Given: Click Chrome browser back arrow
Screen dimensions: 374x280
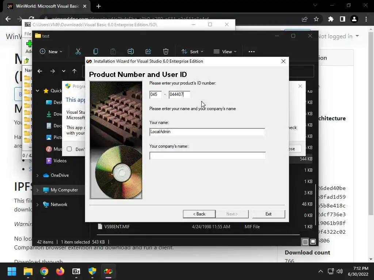Looking at the screenshot, I should tap(8, 19).
